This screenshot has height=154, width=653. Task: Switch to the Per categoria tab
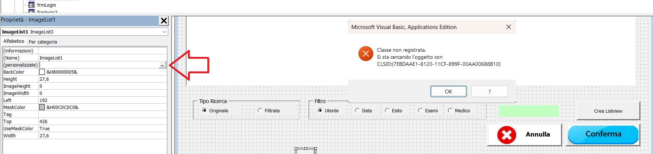coord(43,42)
